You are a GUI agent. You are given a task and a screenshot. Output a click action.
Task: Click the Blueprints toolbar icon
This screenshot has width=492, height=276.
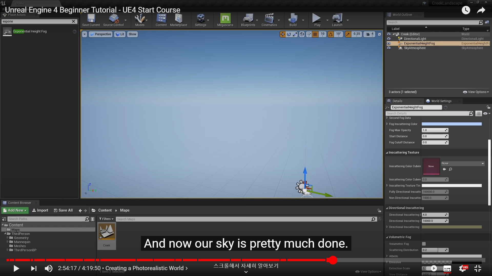tap(248, 19)
